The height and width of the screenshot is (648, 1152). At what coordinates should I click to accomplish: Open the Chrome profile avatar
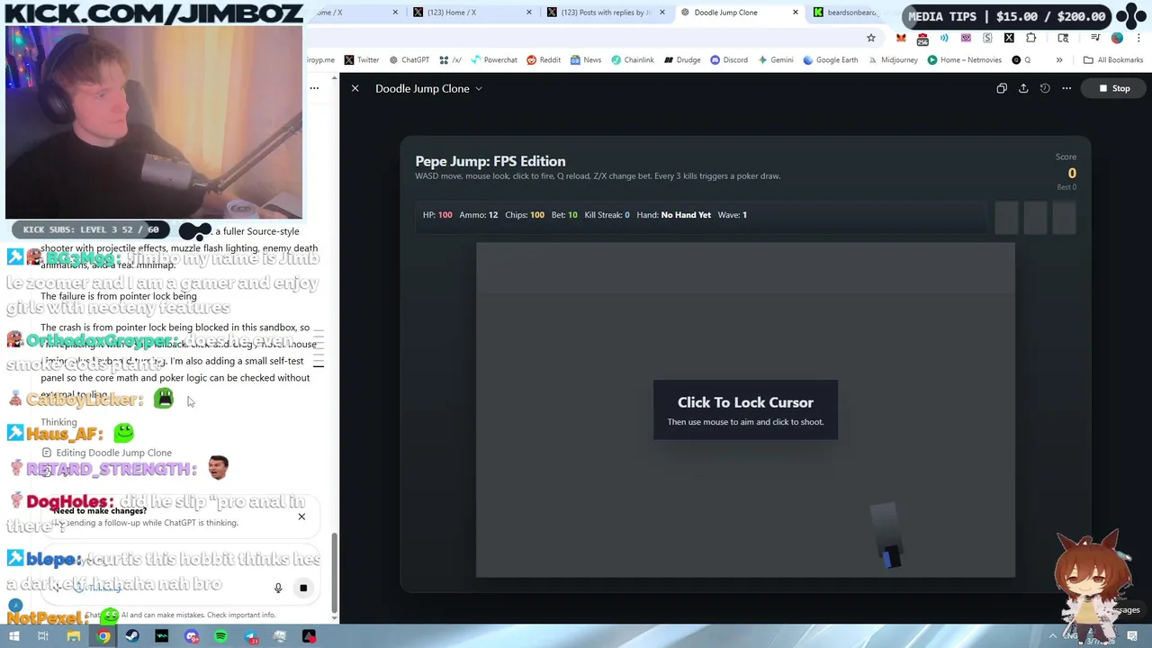[1117, 38]
